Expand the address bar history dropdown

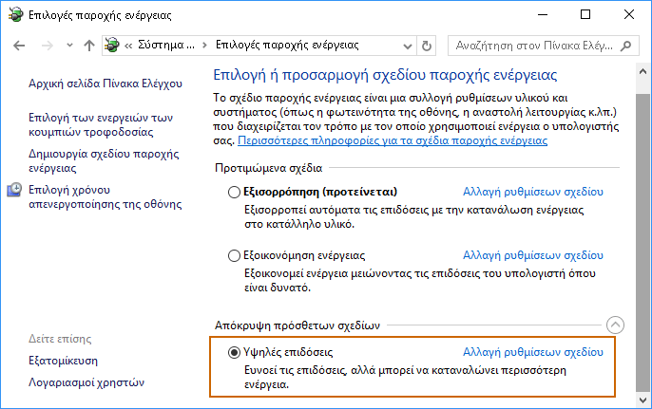coord(407,46)
